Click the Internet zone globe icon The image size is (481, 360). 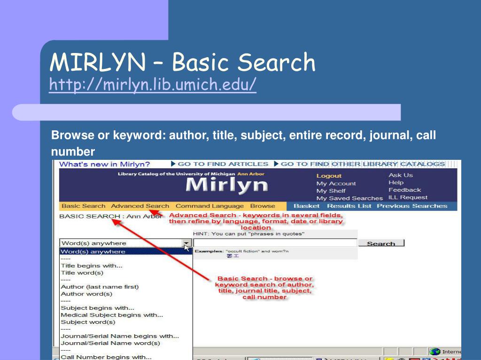point(434,352)
